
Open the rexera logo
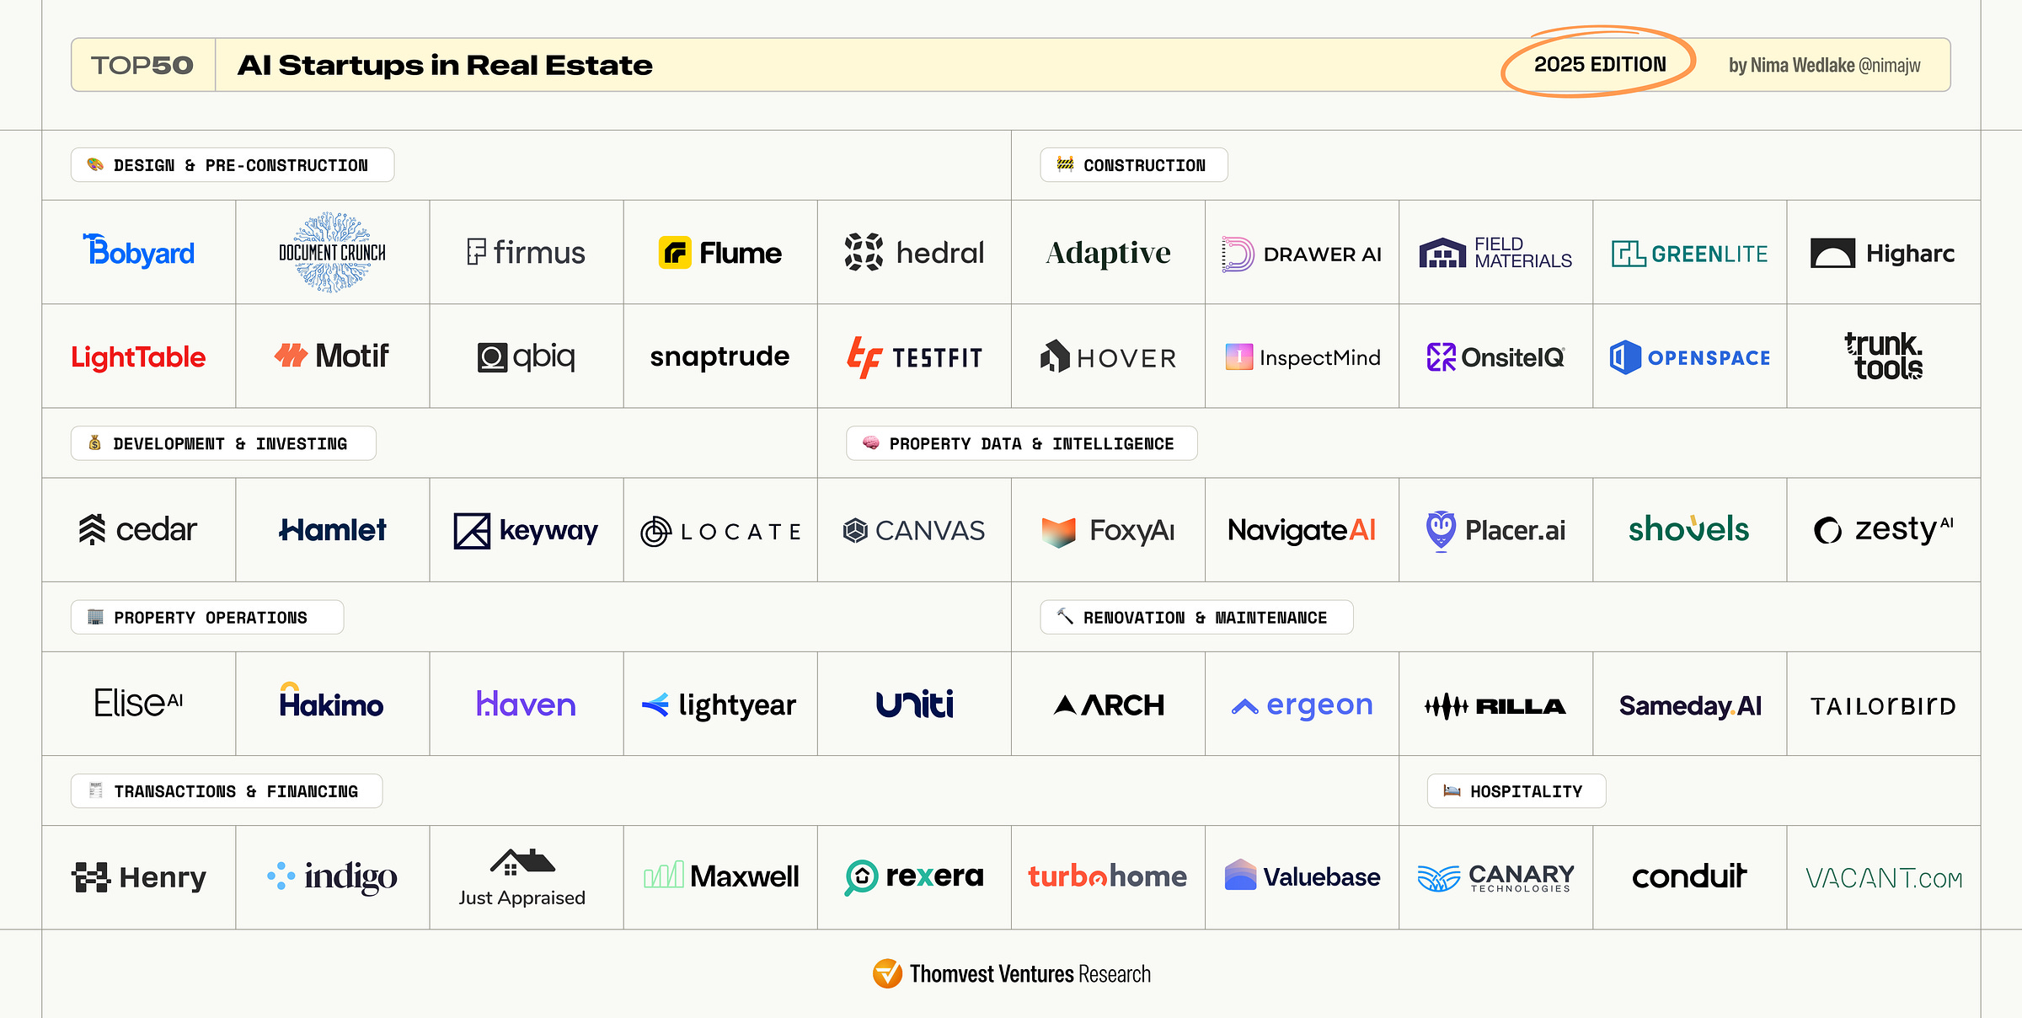(x=914, y=876)
